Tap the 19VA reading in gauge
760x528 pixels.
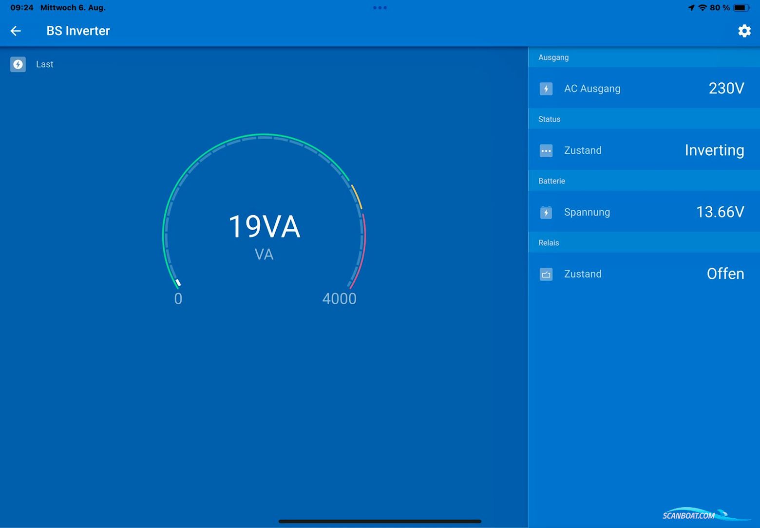coord(264,227)
